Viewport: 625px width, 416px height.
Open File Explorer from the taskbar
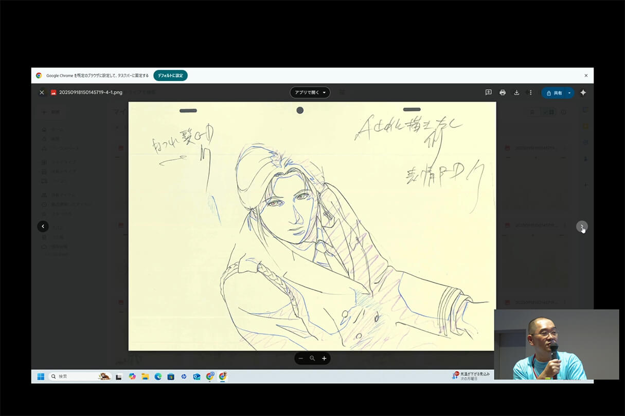coord(145,376)
